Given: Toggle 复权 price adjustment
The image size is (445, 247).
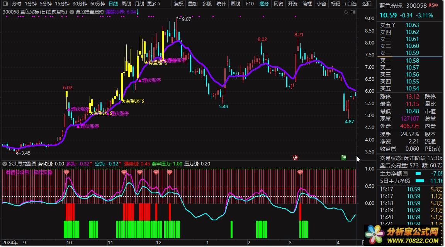Looking at the screenshot, I should (x=179, y=4).
